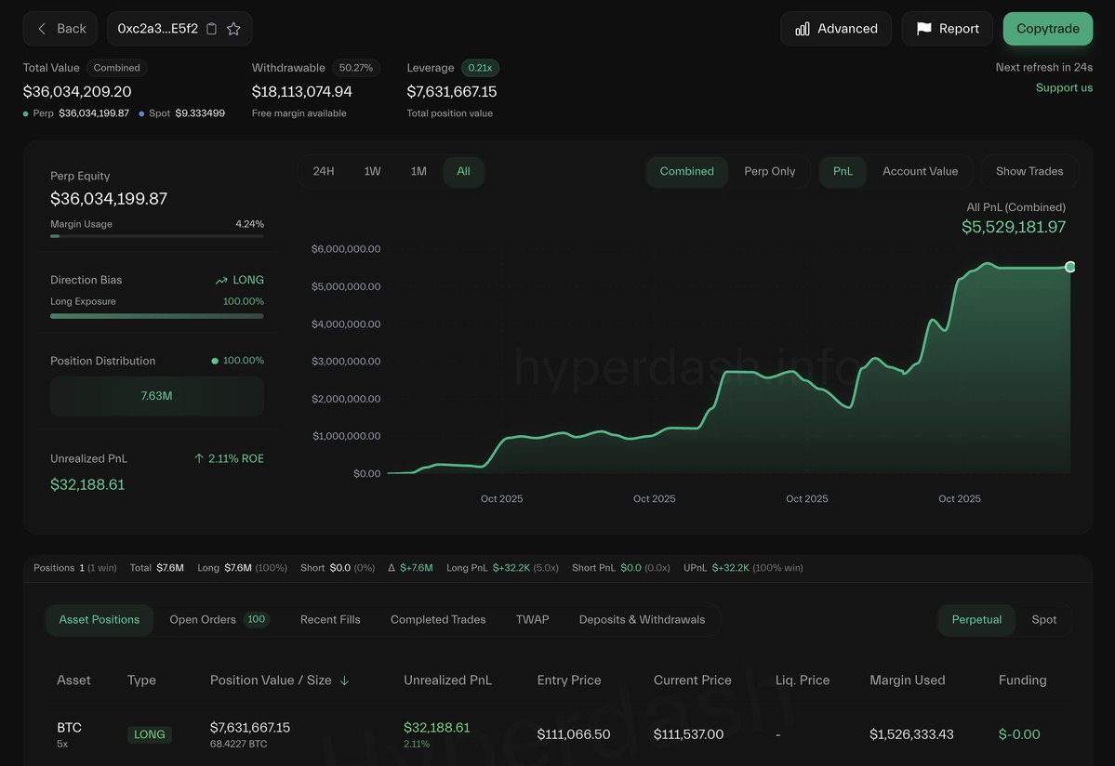Switch chart to Perp Only
This screenshot has width=1115, height=766.
click(x=769, y=171)
